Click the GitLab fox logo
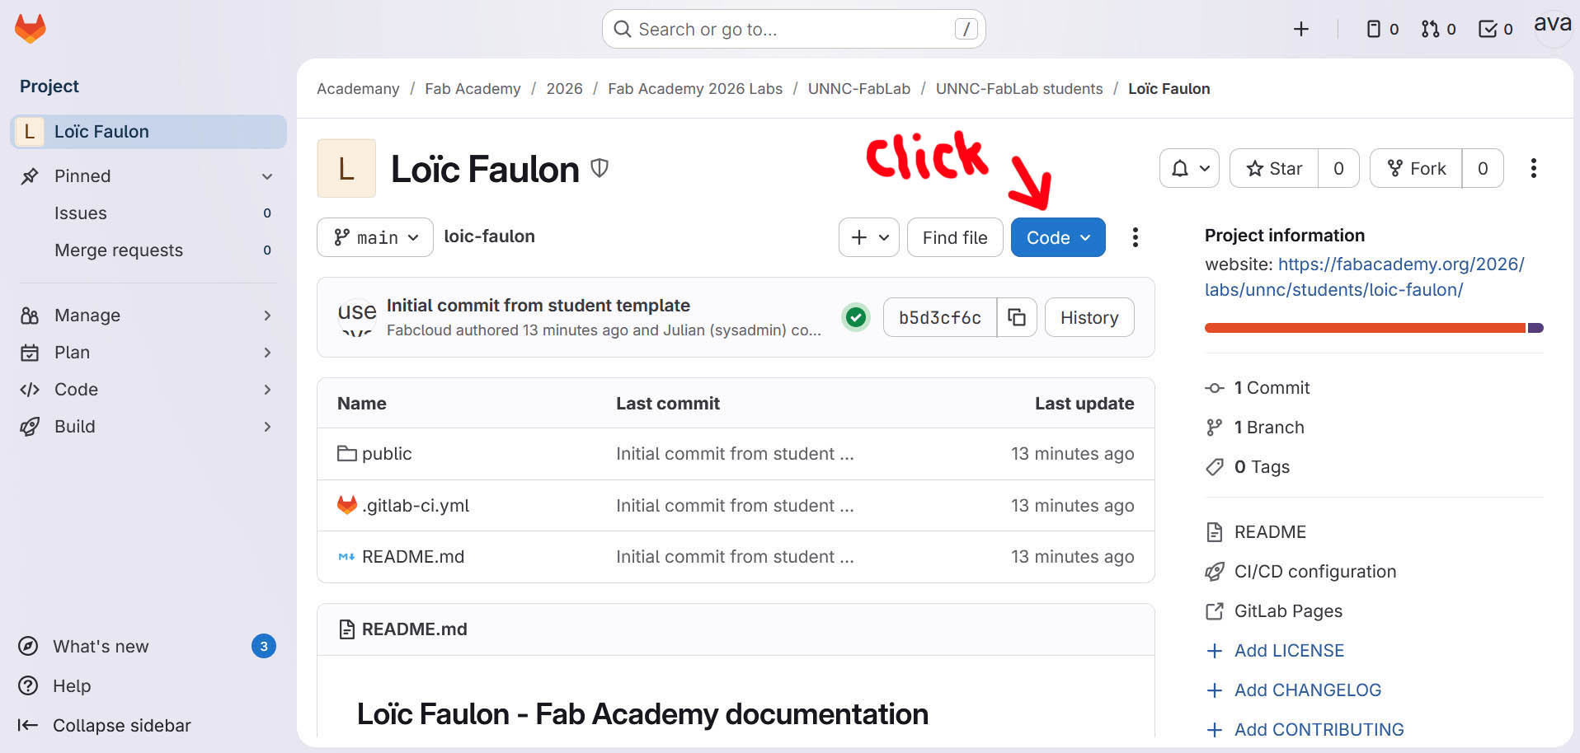Screen dimensions: 1580x753 point(31,29)
